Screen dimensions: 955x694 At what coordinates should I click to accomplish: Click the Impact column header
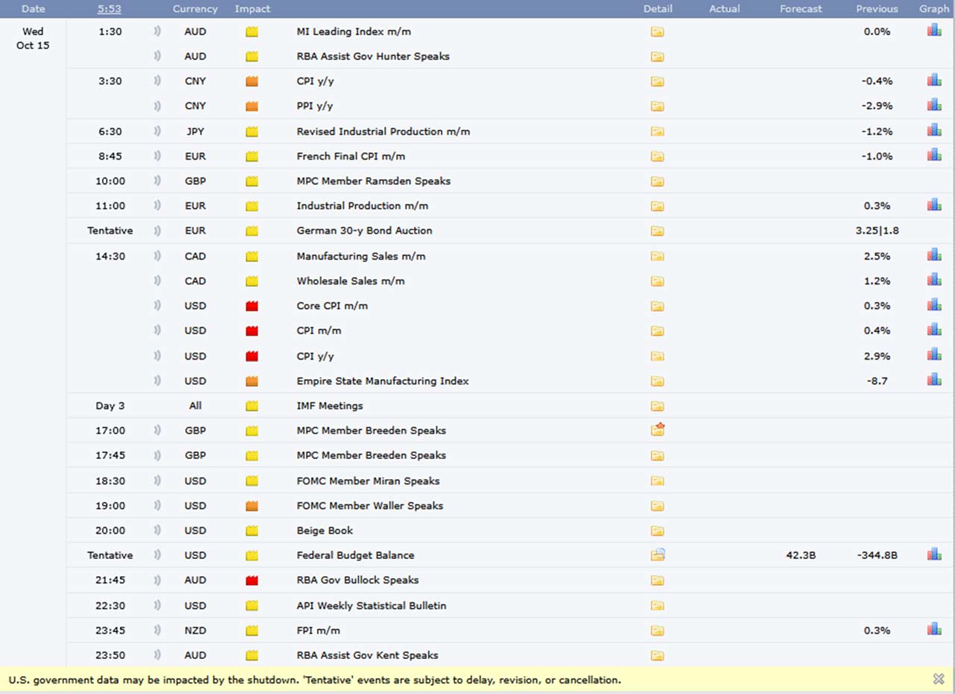(252, 9)
